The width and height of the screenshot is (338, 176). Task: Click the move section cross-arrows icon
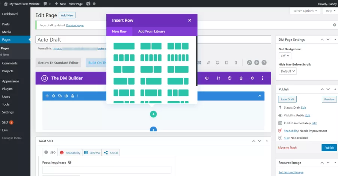click(47, 96)
